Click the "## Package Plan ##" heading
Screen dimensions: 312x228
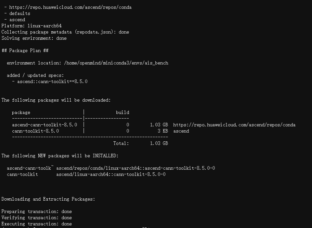[x=25, y=50]
